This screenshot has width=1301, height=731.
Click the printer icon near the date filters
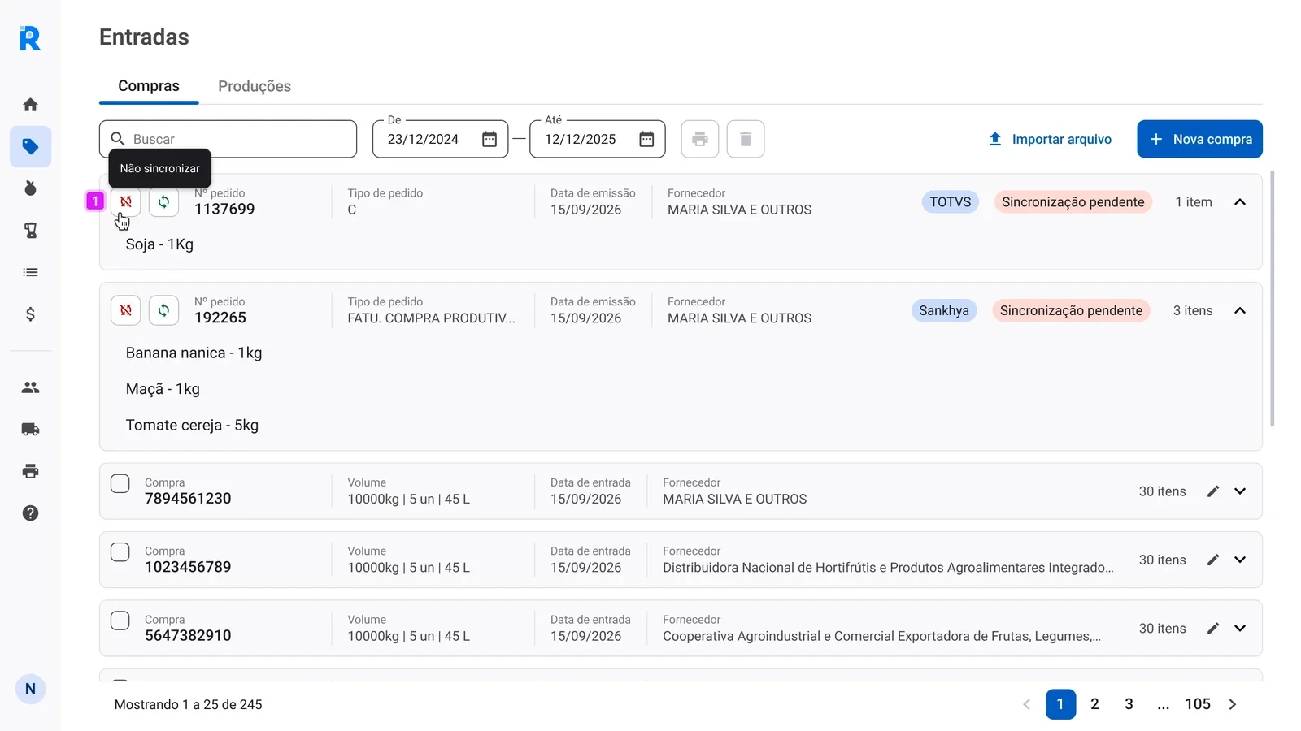click(699, 139)
